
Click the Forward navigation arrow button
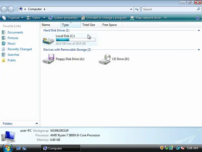pos(11,9)
